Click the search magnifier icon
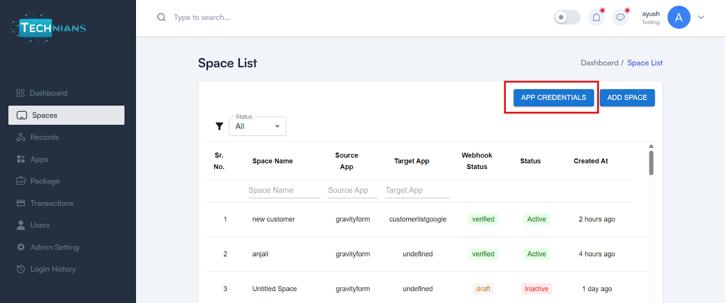Image resolution: width=725 pixels, height=303 pixels. coord(161,17)
